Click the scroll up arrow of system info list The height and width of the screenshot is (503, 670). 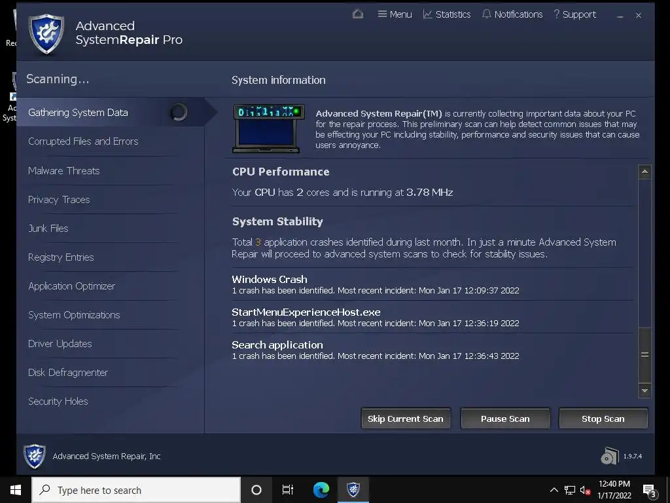644,172
